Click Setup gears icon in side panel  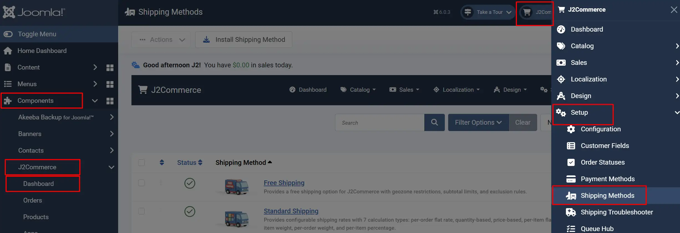tap(561, 112)
